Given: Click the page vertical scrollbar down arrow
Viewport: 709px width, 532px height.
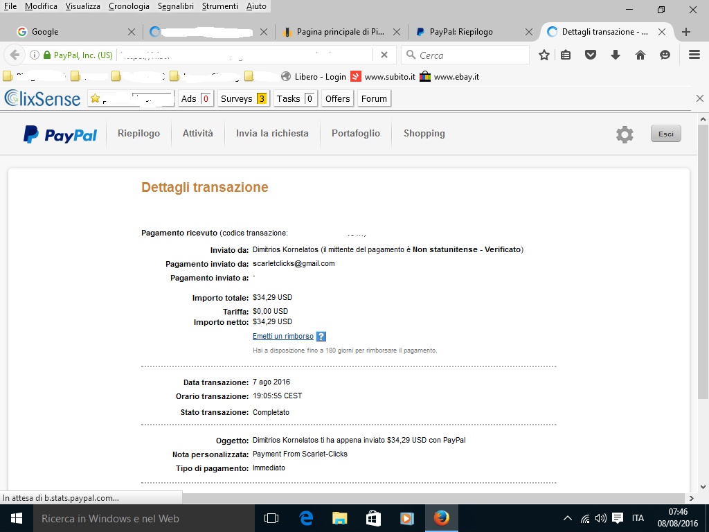Looking at the screenshot, I should 703,487.
